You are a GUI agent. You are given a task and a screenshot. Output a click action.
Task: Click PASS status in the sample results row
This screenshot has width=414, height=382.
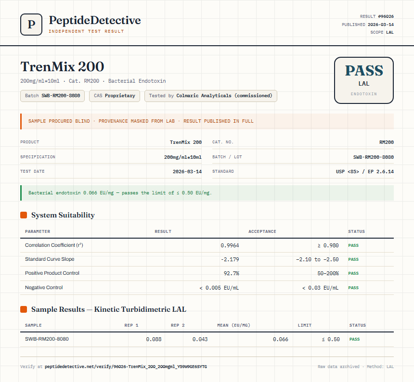pos(355,340)
